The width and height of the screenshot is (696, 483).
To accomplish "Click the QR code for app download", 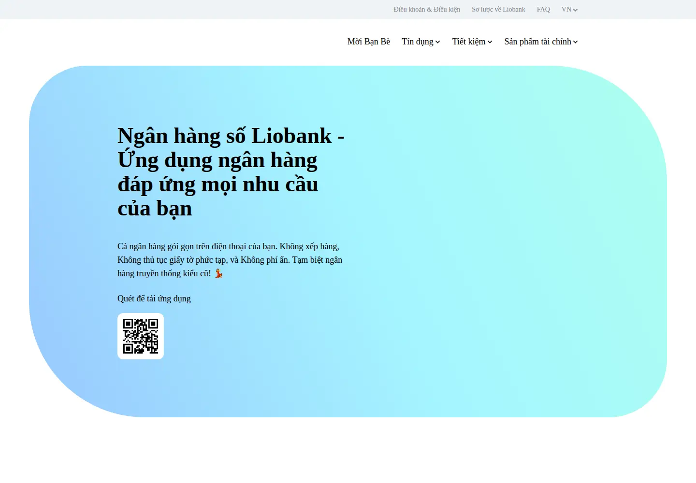I will 141,336.
